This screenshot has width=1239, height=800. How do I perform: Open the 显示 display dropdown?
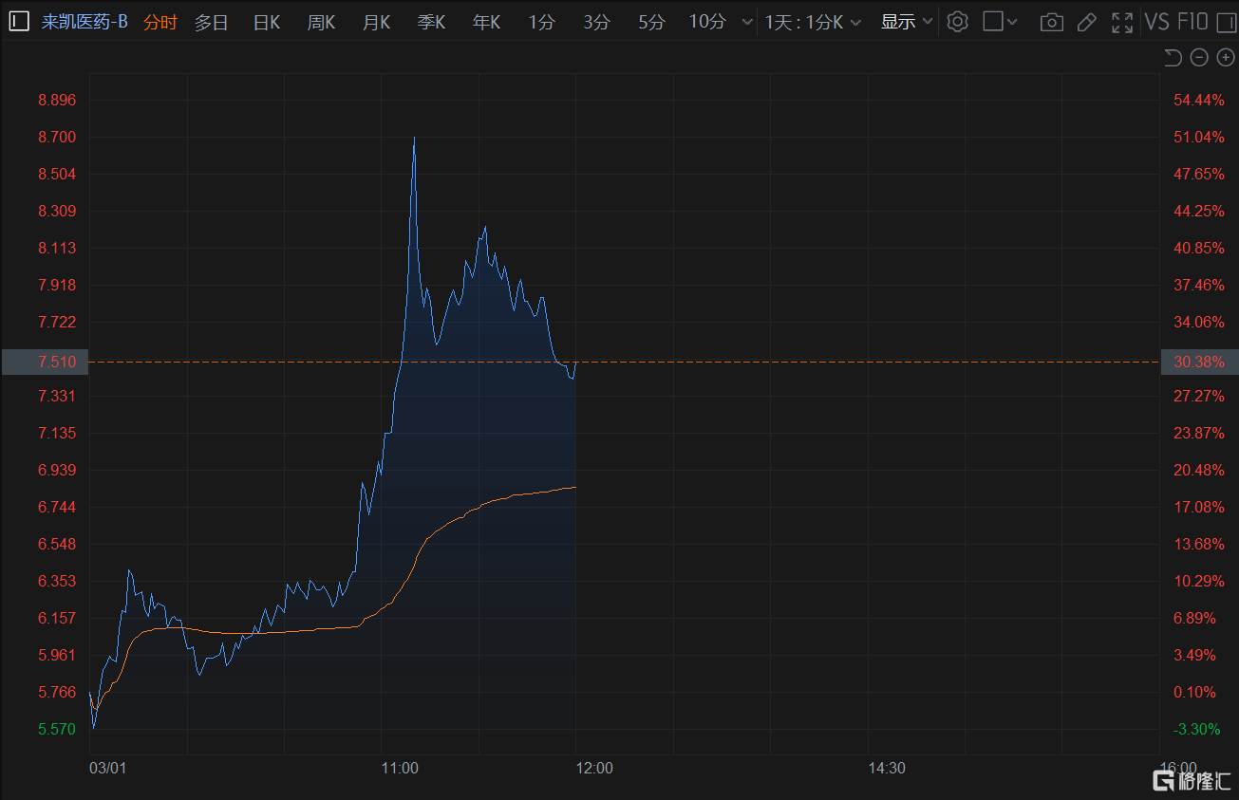pyautogui.click(x=907, y=22)
